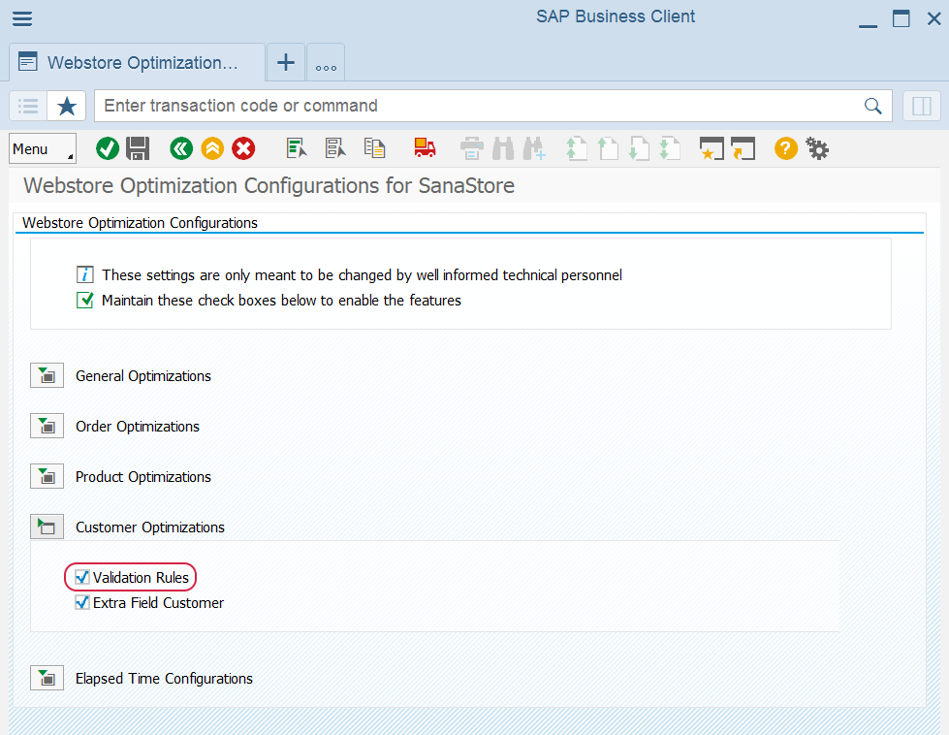The width and height of the screenshot is (949, 735).
Task: Collapse the Customer Optimizations section
Action: [x=47, y=527]
